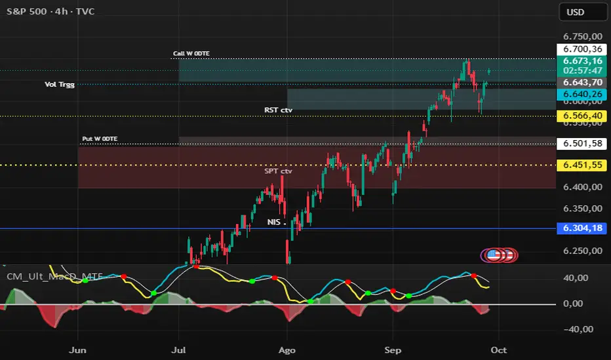611x360 pixels.
Task: Click the 6.350,00 price axis value
Action: [583, 209]
